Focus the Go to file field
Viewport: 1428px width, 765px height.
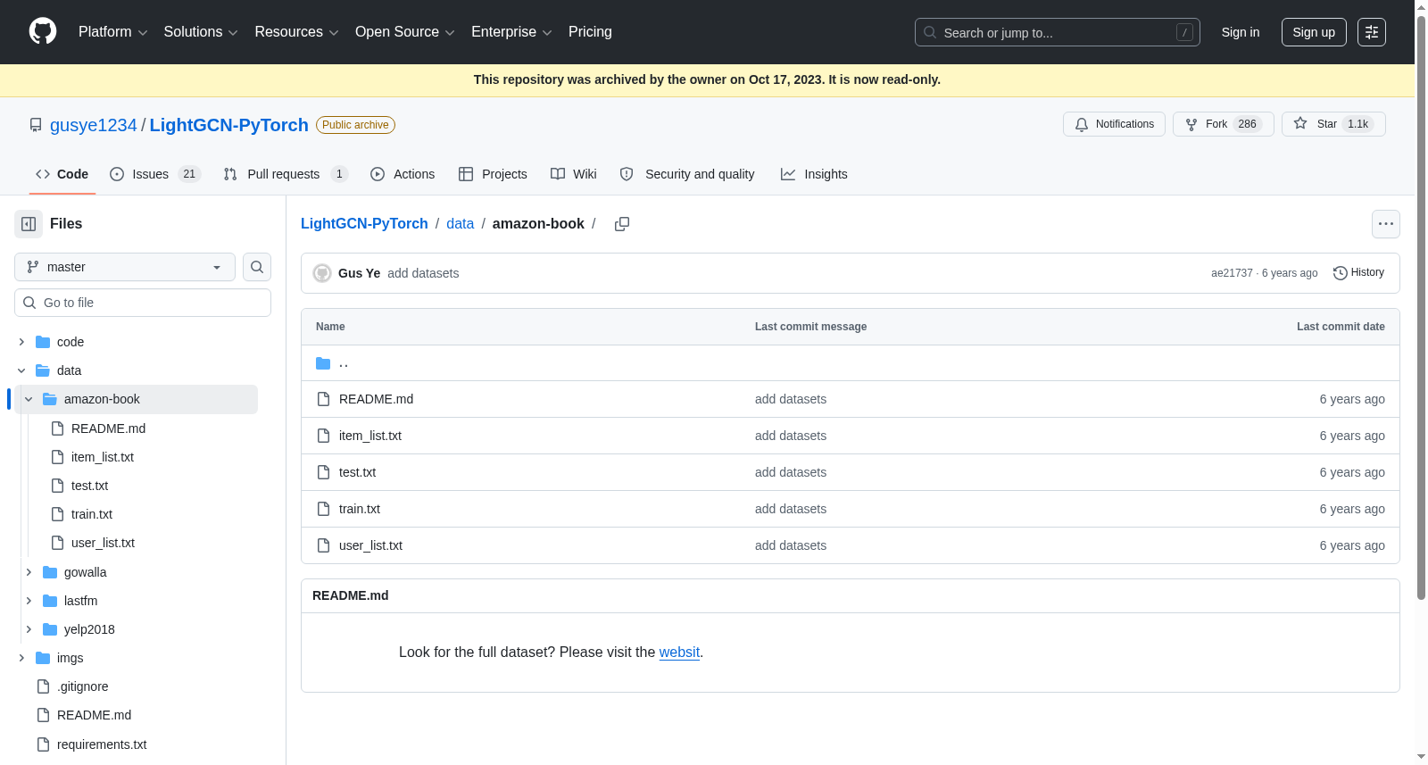143,303
